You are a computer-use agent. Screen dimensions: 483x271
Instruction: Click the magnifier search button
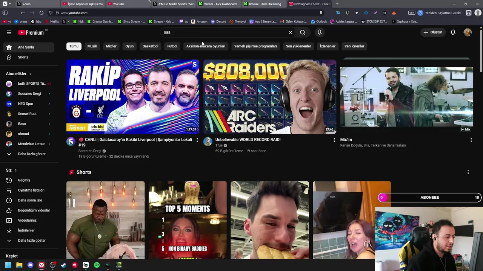[x=303, y=32]
